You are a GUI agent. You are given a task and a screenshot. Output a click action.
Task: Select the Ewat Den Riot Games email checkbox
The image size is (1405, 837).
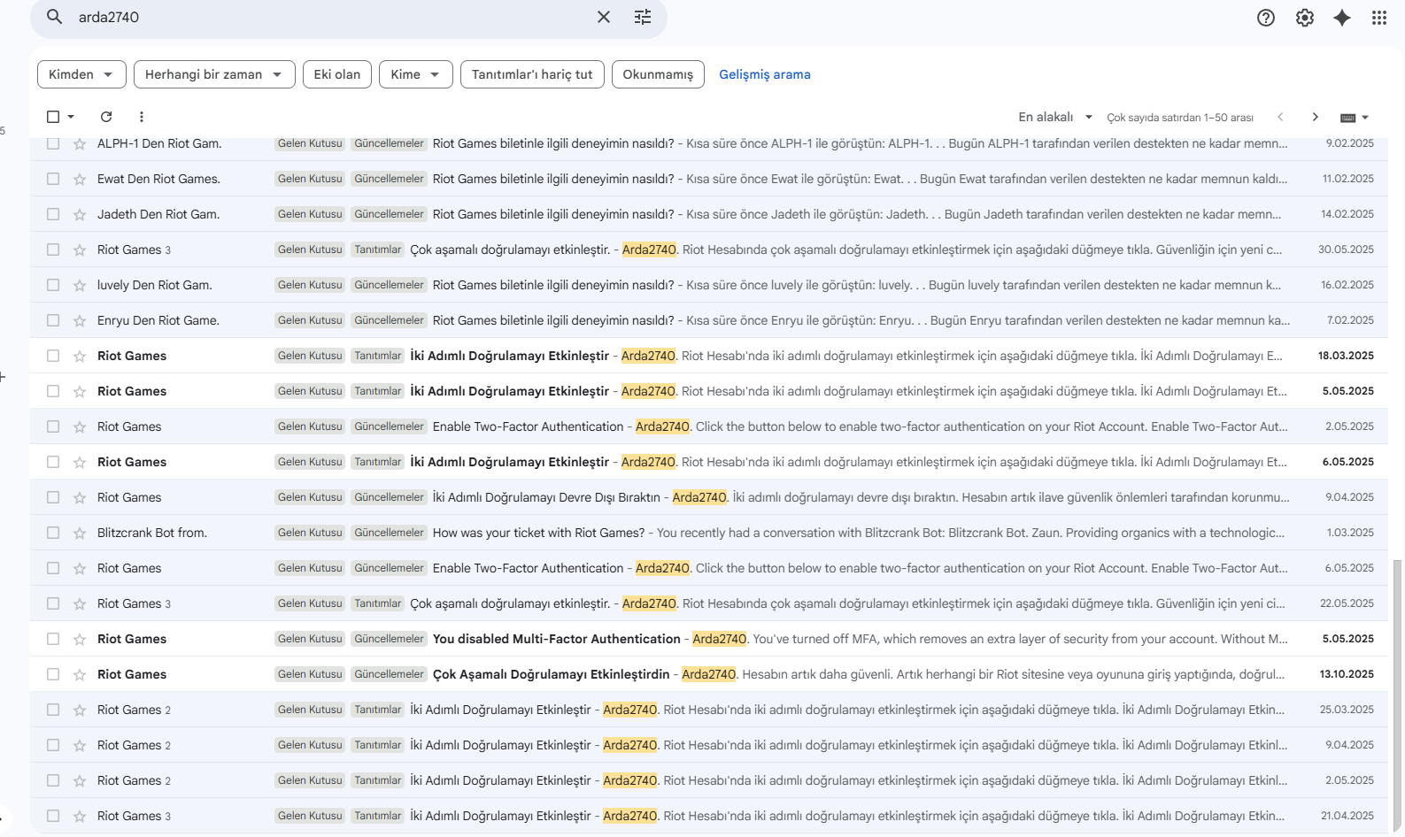coord(53,179)
